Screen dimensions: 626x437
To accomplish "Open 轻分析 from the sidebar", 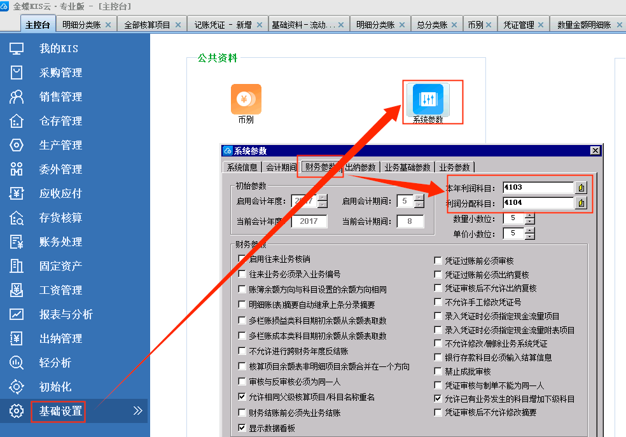I will (55, 363).
